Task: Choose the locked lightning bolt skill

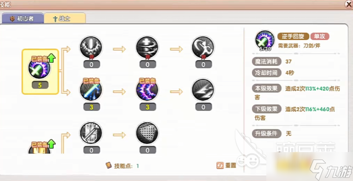Action: 203,90
